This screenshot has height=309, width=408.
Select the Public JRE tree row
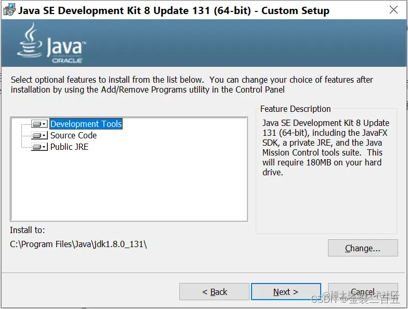click(x=69, y=147)
